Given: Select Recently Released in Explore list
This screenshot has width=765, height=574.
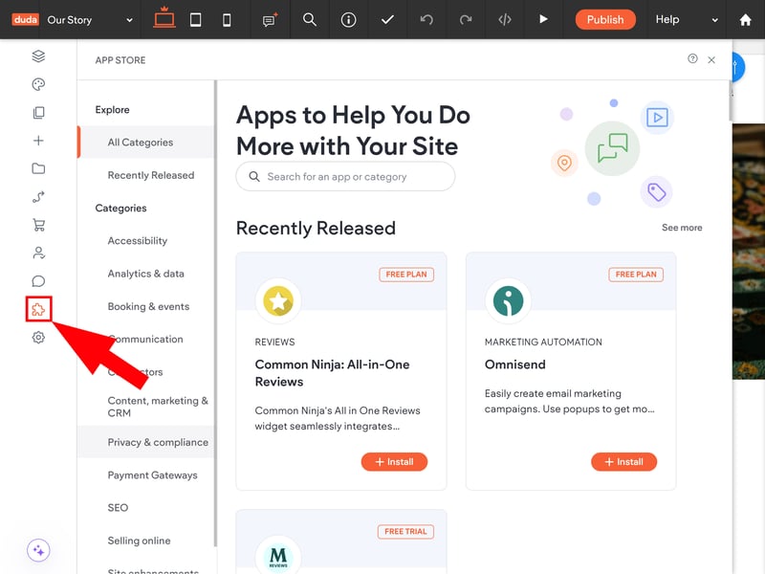Looking at the screenshot, I should [x=151, y=175].
